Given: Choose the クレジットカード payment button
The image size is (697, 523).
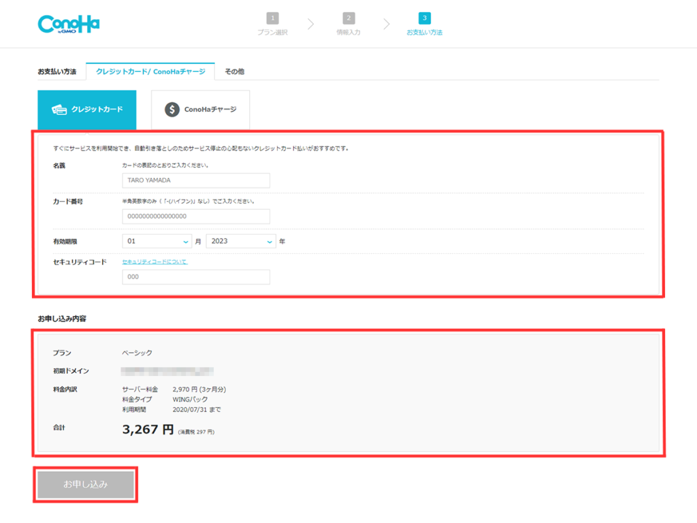Looking at the screenshot, I should (87, 110).
